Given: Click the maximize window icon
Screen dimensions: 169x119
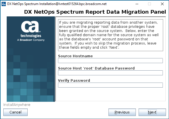Looking at the screenshot, I should (x=149, y=4).
